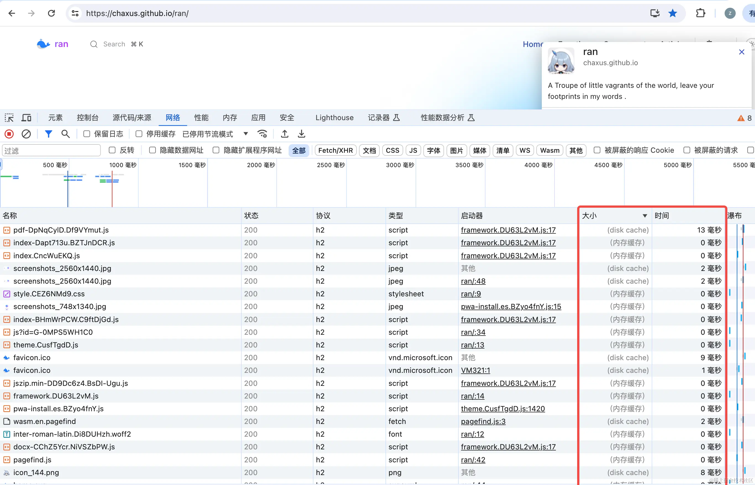Open the Lighthouse tab
Screen dimensions: 755x485
[x=334, y=118]
